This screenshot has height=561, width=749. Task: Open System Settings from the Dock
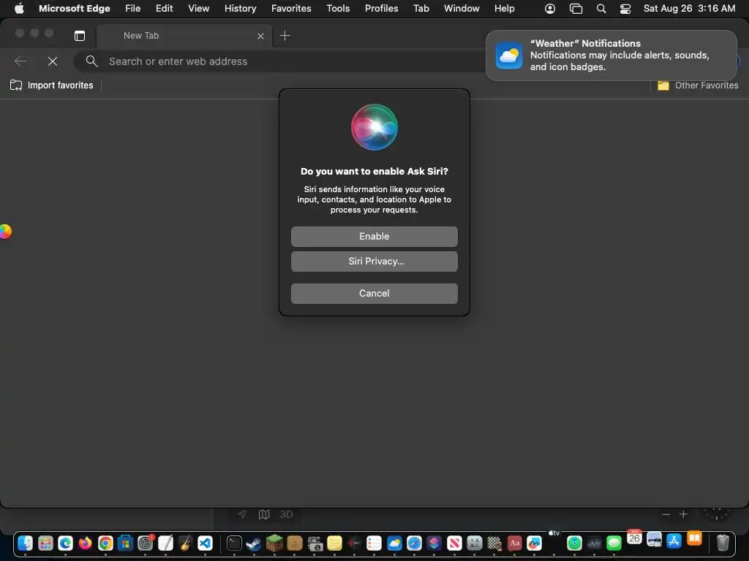coord(146,543)
